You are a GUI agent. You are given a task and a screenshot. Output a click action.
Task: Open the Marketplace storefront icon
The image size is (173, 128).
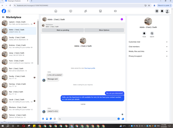pyautogui.click(x=100, y=11)
